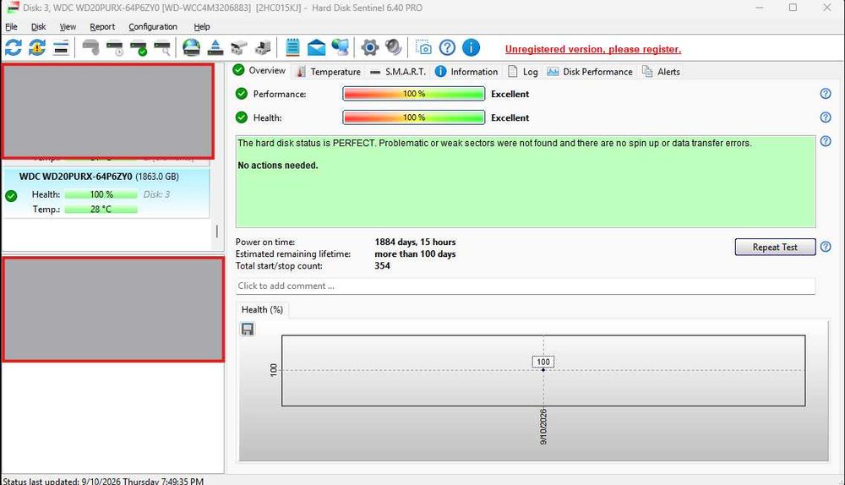Viewport: 845px width, 485px height.
Task: Save the health graph with floppy icon
Action: (x=248, y=329)
